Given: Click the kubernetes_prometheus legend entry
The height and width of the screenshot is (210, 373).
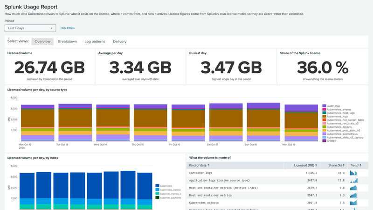Looking at the screenshot, I should coord(340,134).
